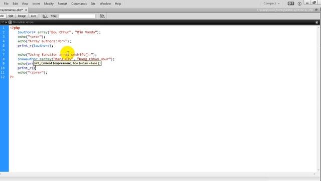The height and width of the screenshot is (181, 321).
Task: Open the Help menu
Action: point(118,4)
